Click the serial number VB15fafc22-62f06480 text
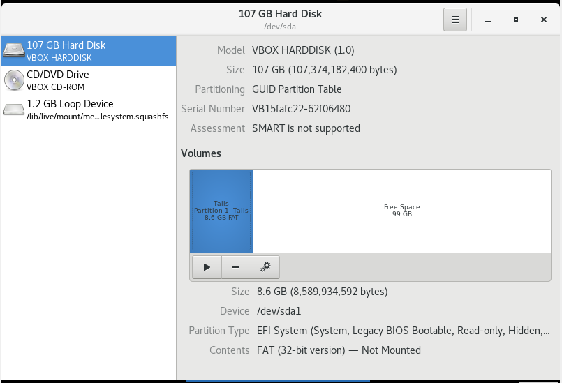The image size is (562, 383). point(301,109)
